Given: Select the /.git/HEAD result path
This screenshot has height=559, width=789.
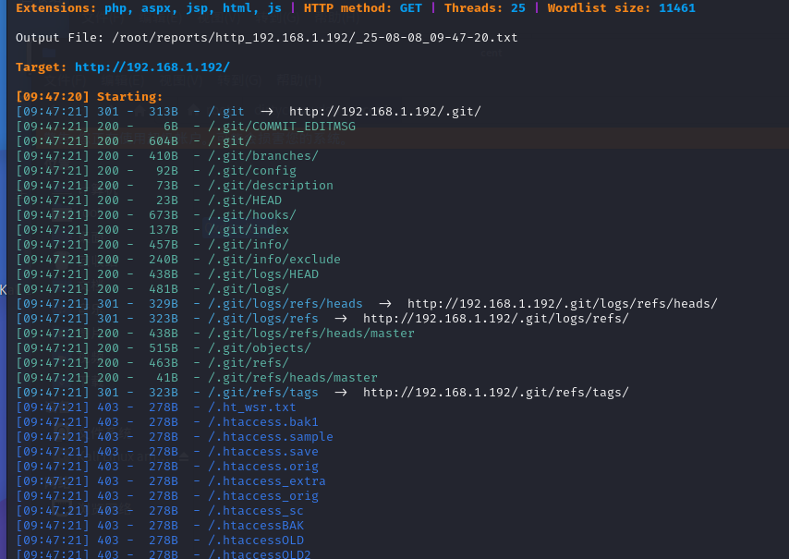Looking at the screenshot, I should (245, 200).
